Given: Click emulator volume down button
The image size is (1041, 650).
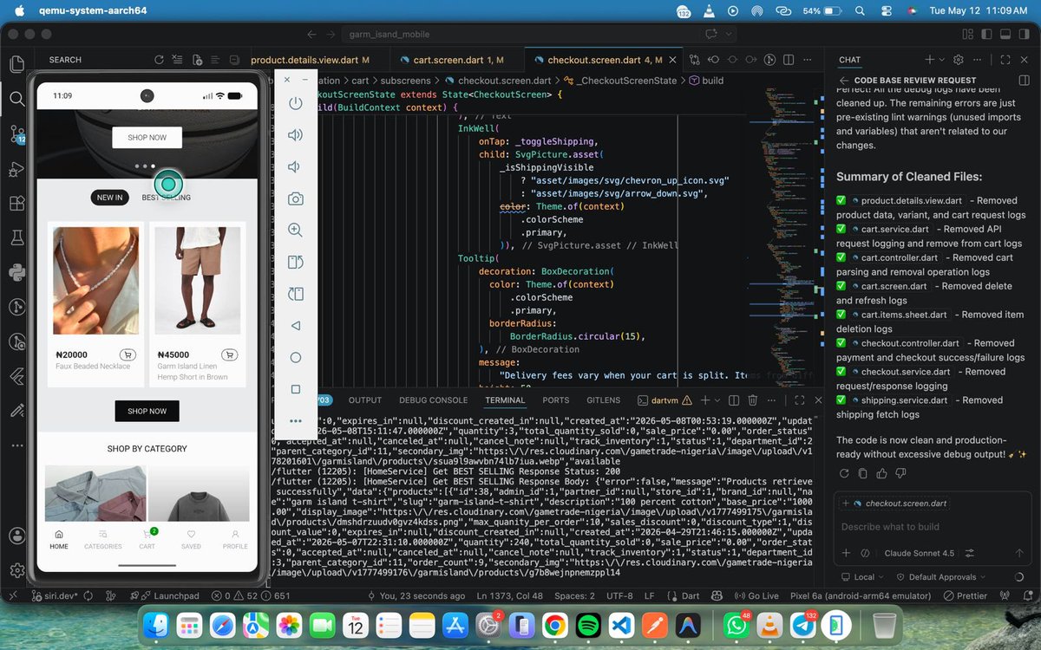Looking at the screenshot, I should pyautogui.click(x=296, y=166).
